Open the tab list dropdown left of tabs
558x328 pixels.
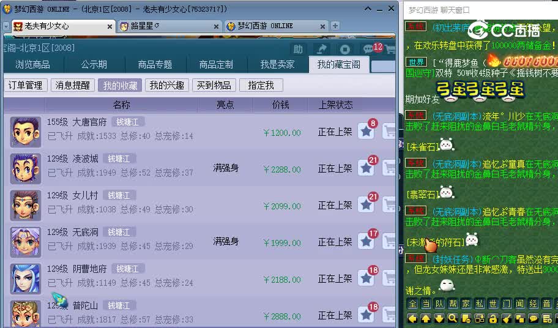coord(6,26)
